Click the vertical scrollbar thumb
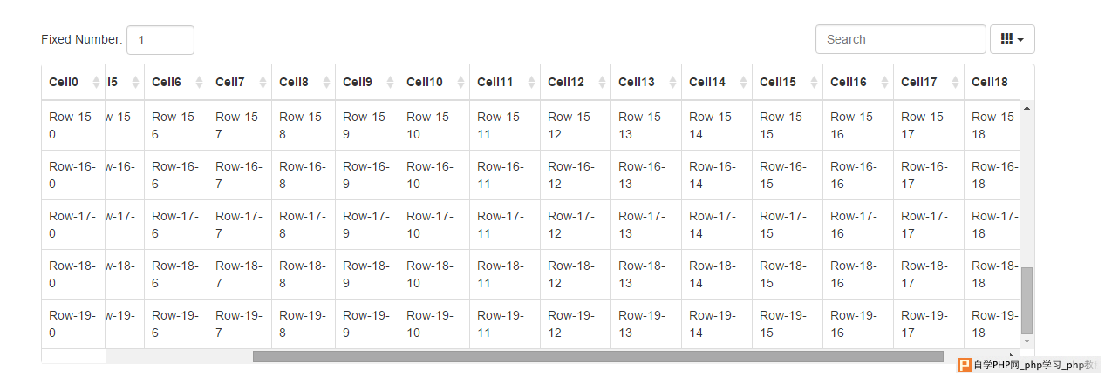The height and width of the screenshot is (377, 1105). tap(1027, 300)
